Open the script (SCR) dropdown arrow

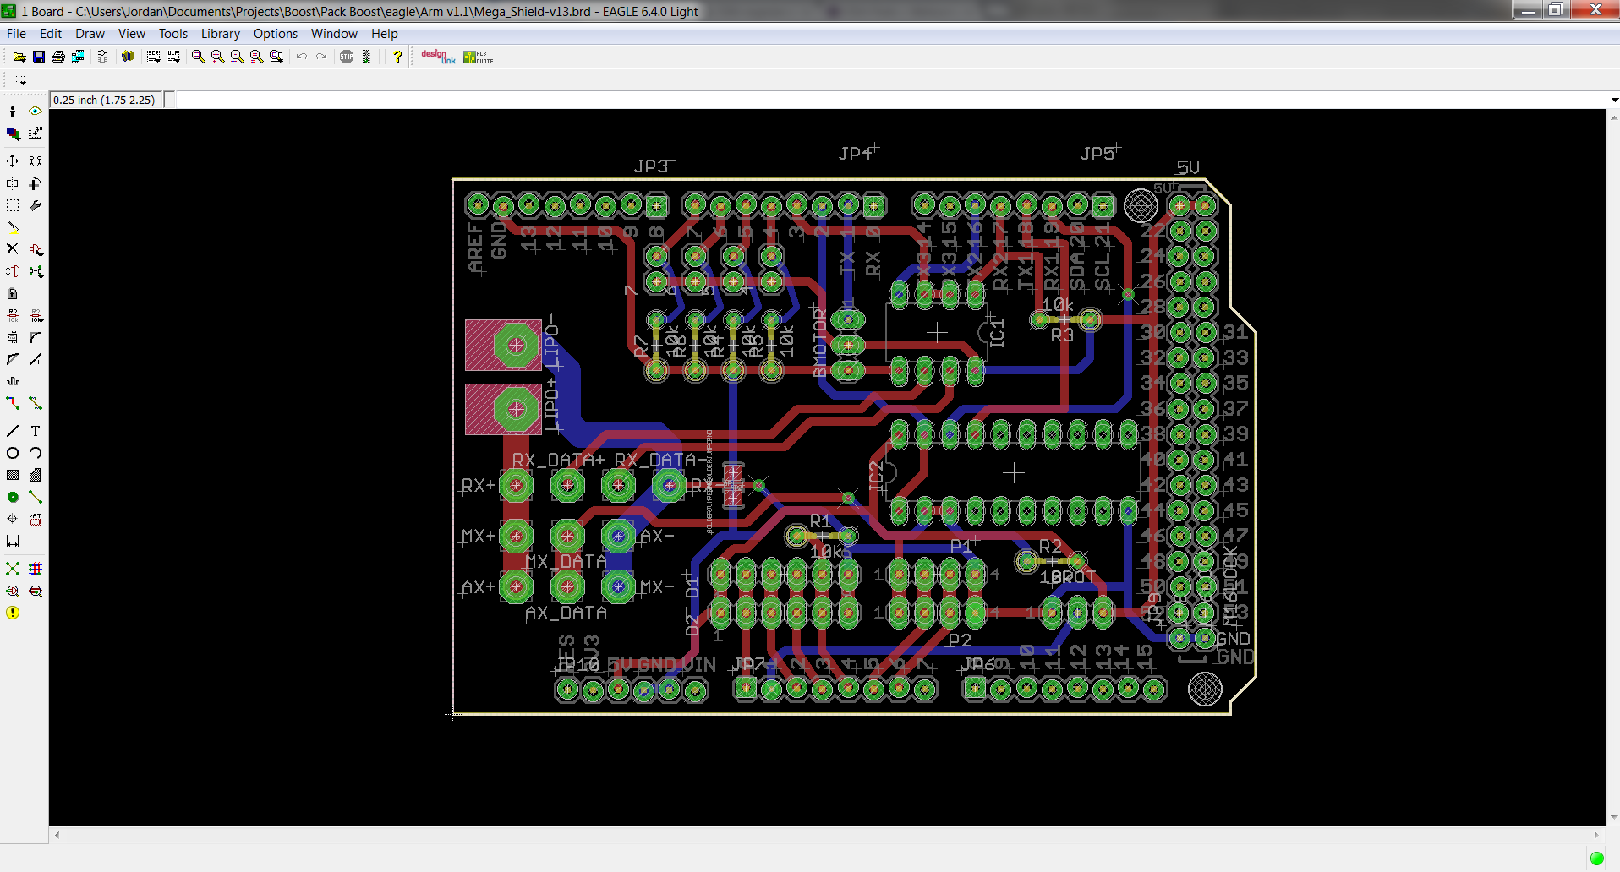[157, 60]
